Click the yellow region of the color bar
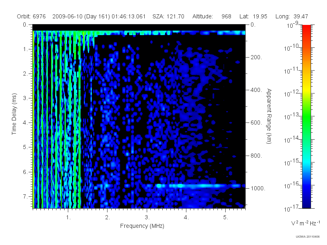The image size is (327, 245). [306, 89]
